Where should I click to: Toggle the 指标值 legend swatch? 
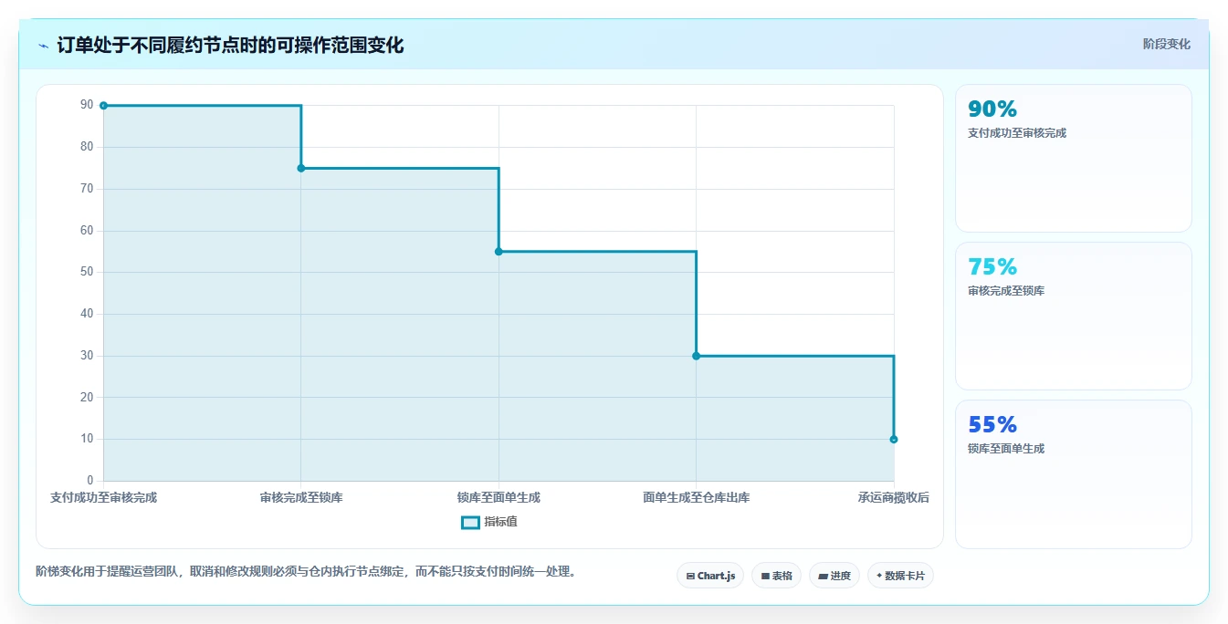tap(470, 522)
